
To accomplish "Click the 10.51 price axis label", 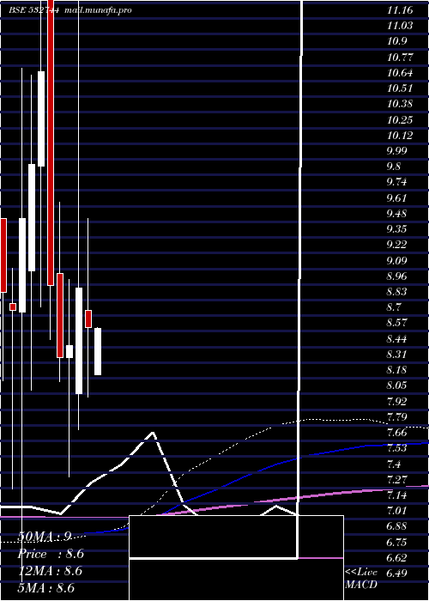I will [x=400, y=88].
